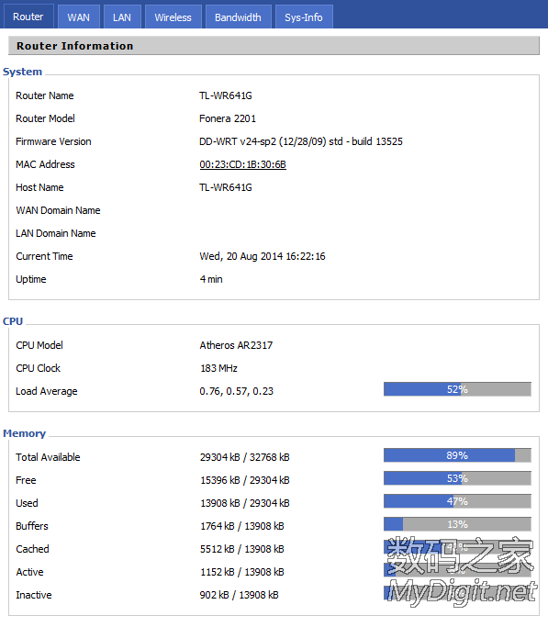Click the MAC address link 00:23:CD:1B:30:6B
The image size is (548, 627).
[x=242, y=164]
